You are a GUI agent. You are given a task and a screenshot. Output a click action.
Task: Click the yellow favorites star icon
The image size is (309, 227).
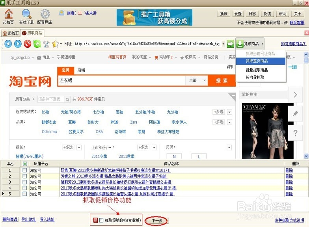55,43
